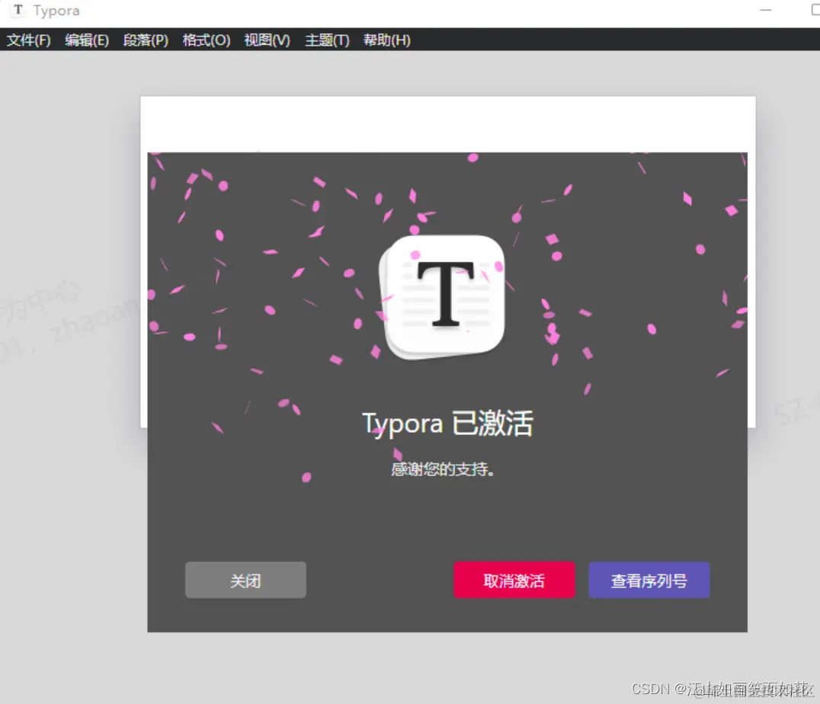Click the 'Typora 已激活' heading text

[x=447, y=423]
